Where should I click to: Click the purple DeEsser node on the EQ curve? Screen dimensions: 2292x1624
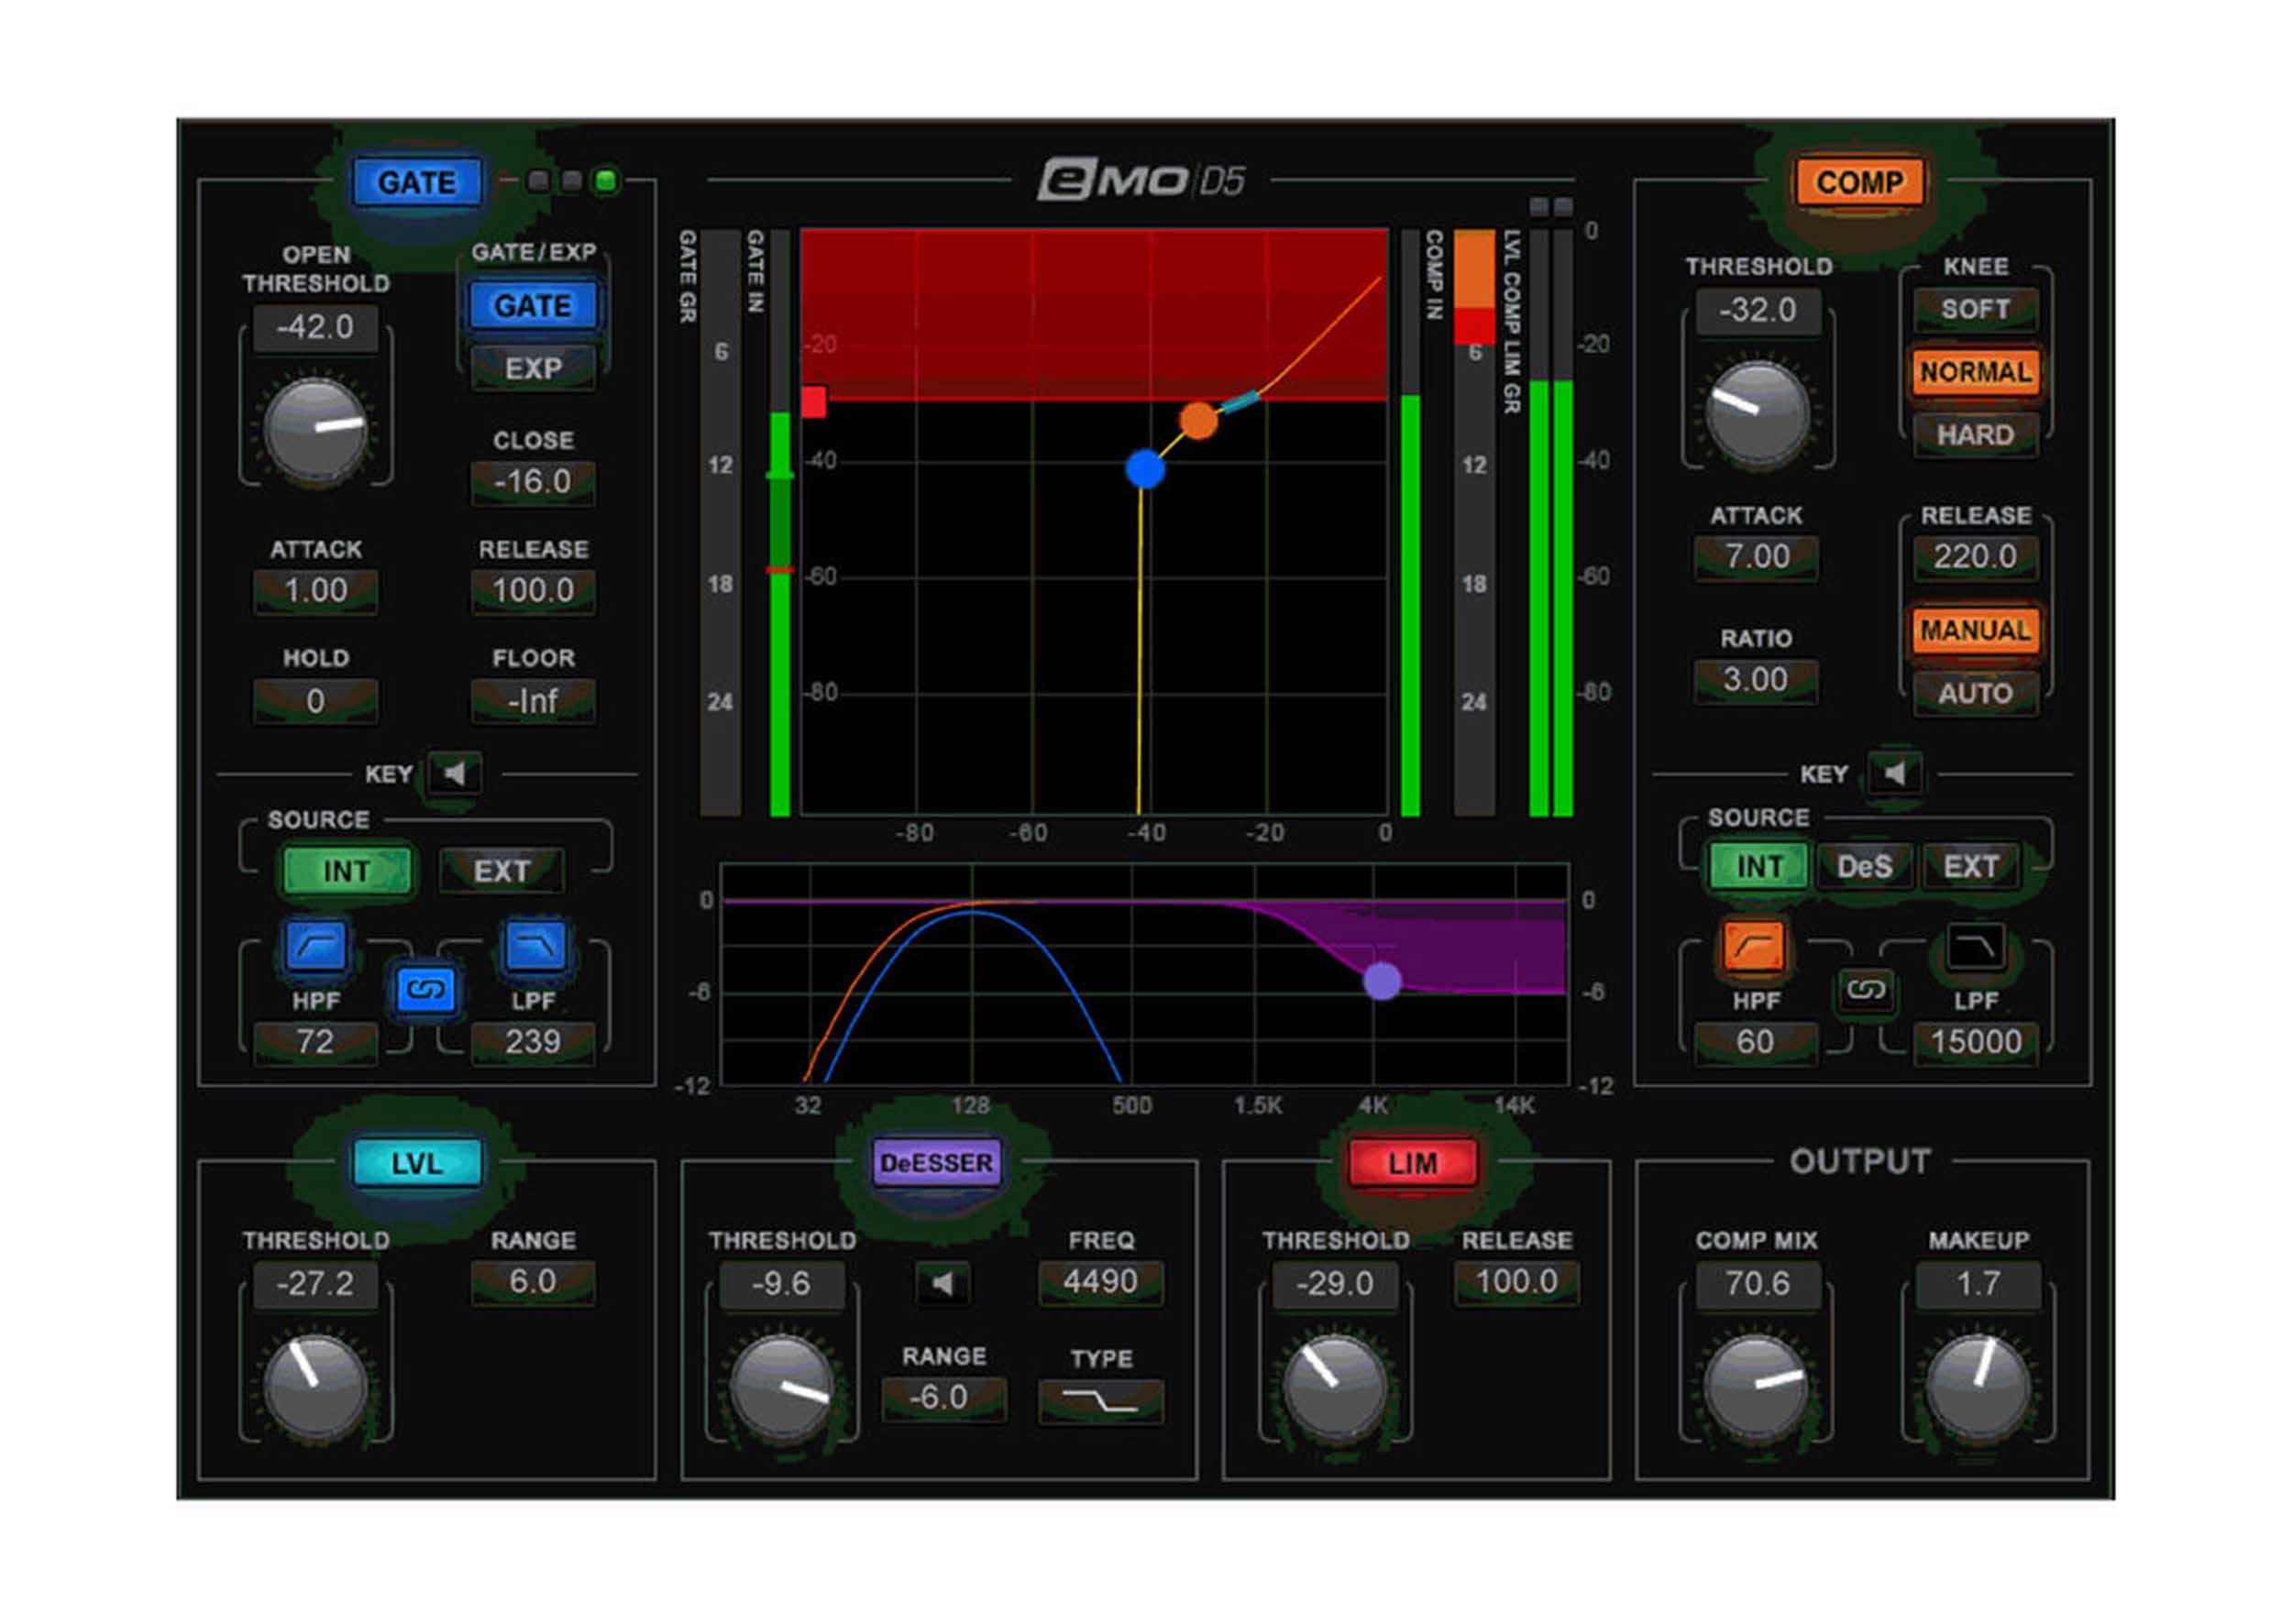(1383, 981)
